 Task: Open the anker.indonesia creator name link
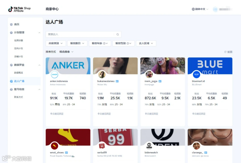click(x=59, y=81)
